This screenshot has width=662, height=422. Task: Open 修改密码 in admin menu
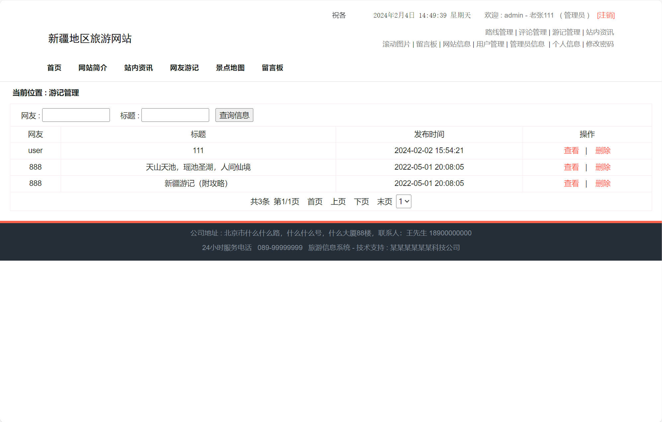(600, 44)
